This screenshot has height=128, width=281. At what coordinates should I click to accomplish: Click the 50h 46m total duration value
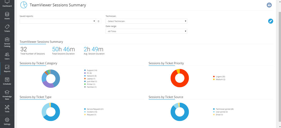click(63, 49)
